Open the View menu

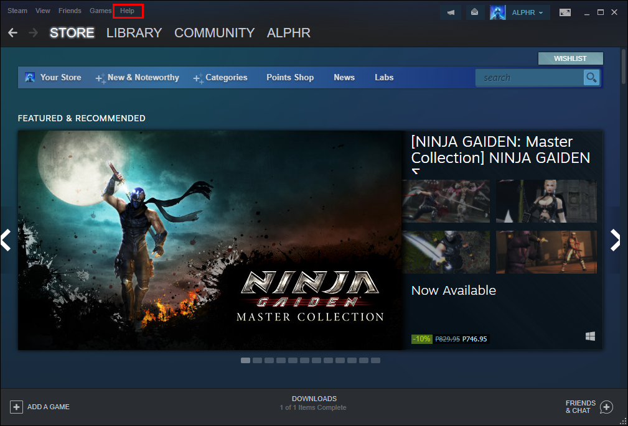point(42,11)
